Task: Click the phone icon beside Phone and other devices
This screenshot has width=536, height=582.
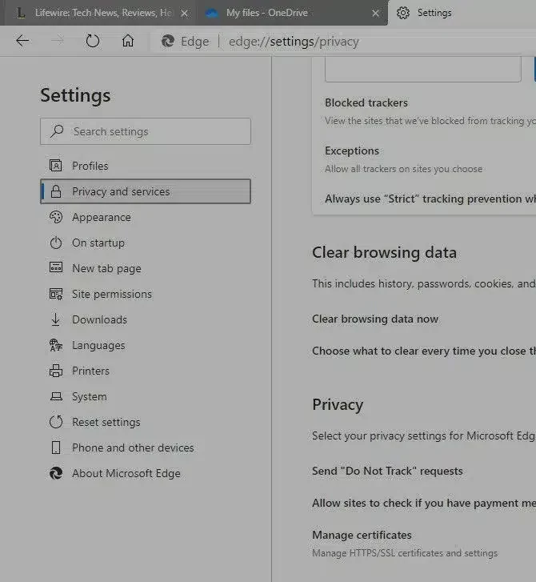Action: click(x=56, y=448)
